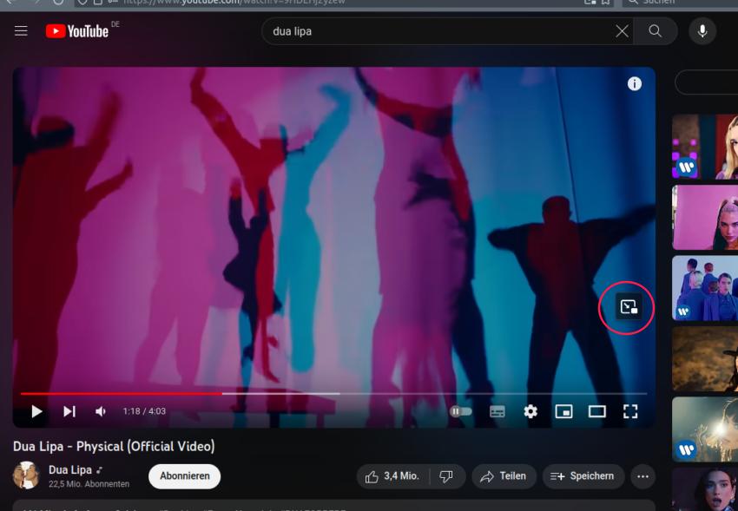Enter fullscreen mode
Viewport: 738px width, 511px height.
630,412
